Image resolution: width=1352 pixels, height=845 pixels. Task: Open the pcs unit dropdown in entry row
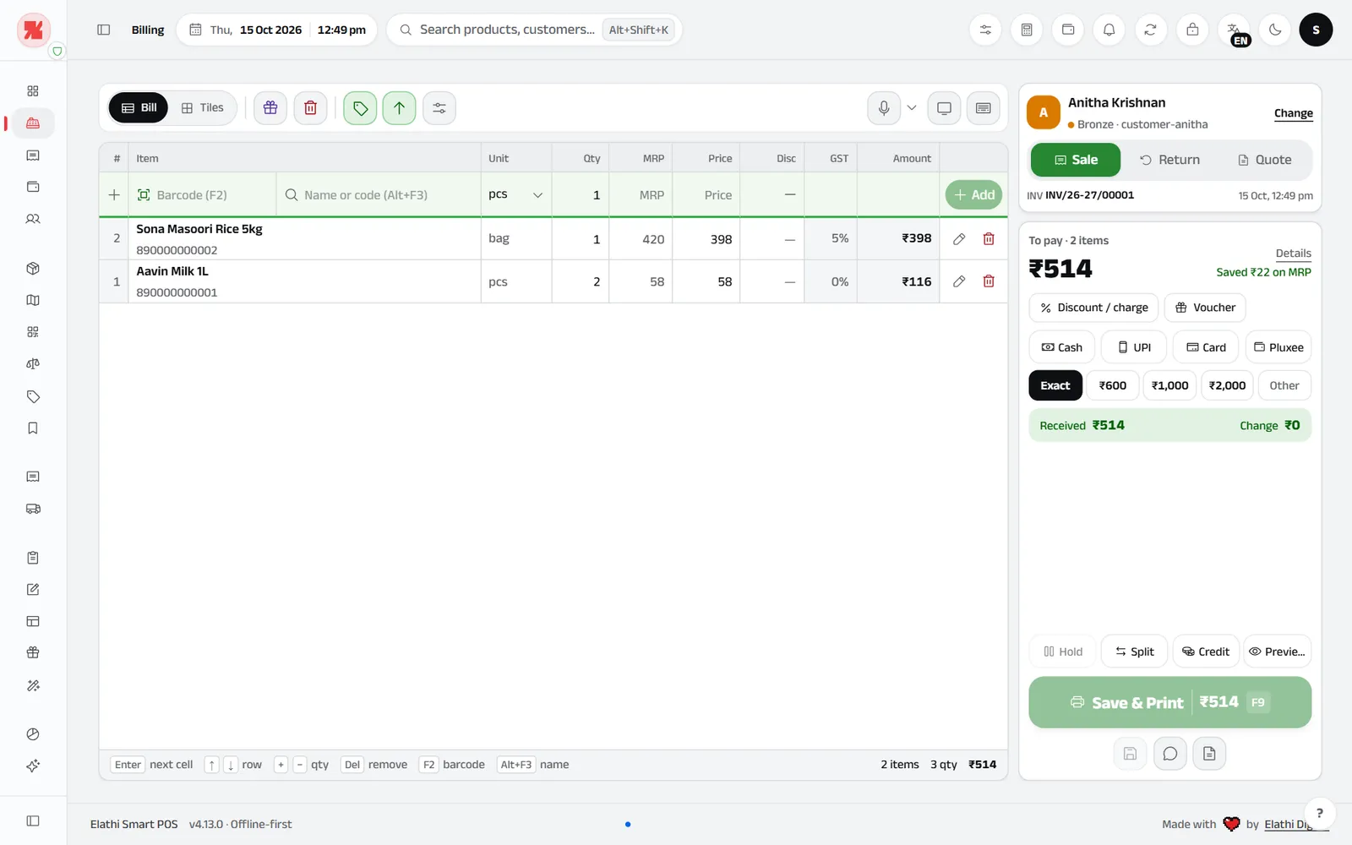(516, 195)
